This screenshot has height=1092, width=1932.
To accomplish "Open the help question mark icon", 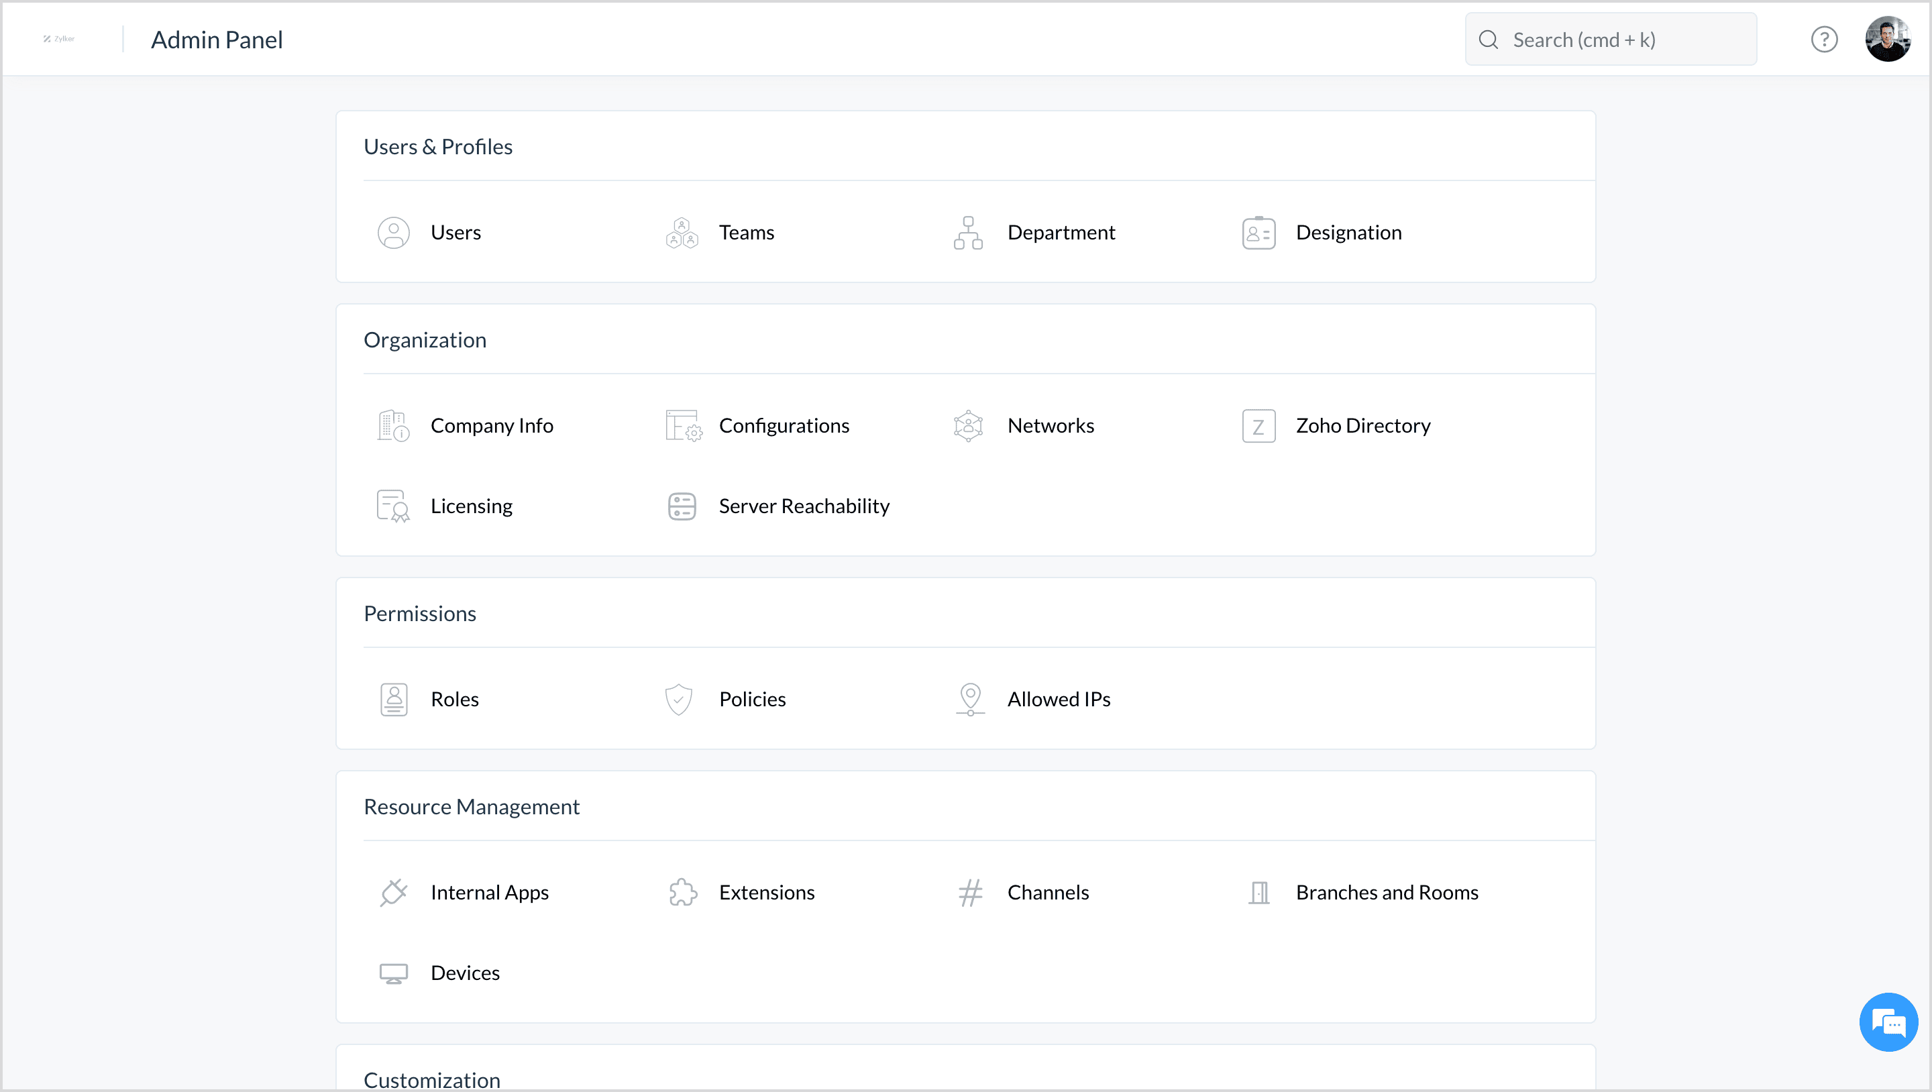I will 1823,39.
